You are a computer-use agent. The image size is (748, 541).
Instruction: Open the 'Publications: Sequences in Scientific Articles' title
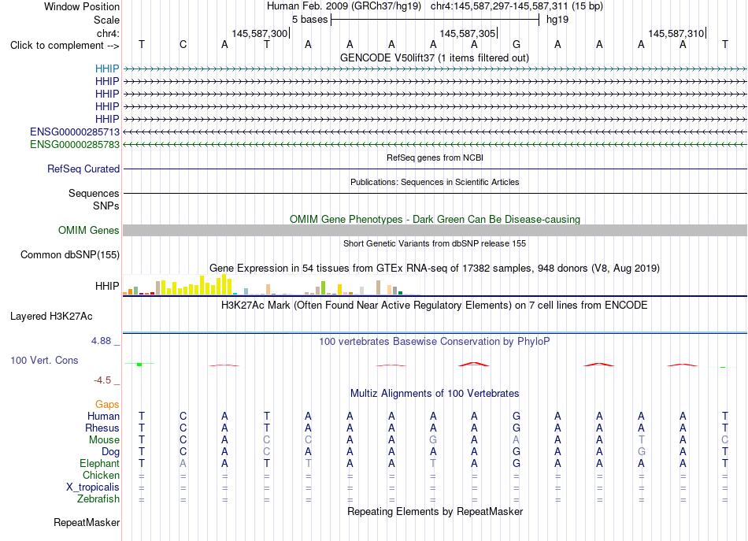pos(435,182)
